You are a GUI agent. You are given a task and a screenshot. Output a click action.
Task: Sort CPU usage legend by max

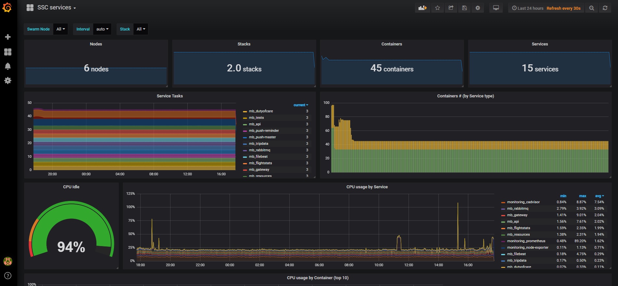click(583, 196)
